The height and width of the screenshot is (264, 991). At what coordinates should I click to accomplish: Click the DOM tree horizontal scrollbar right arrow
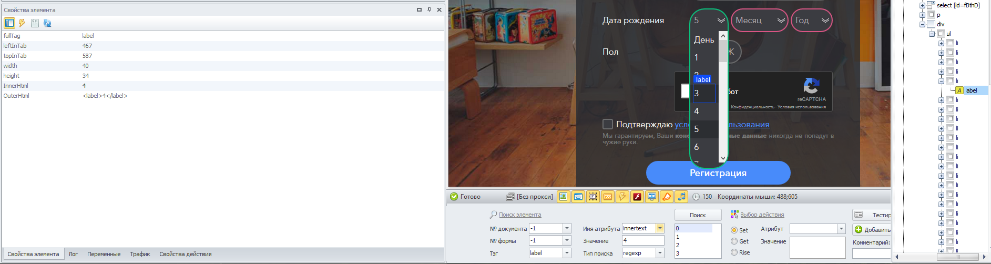pyautogui.click(x=984, y=257)
